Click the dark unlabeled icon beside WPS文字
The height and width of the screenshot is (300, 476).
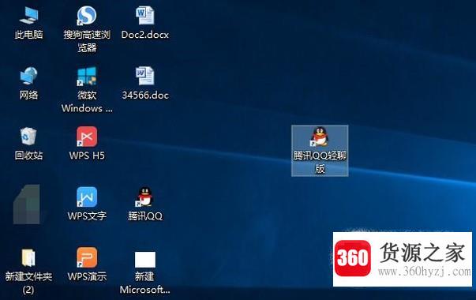click(x=27, y=204)
